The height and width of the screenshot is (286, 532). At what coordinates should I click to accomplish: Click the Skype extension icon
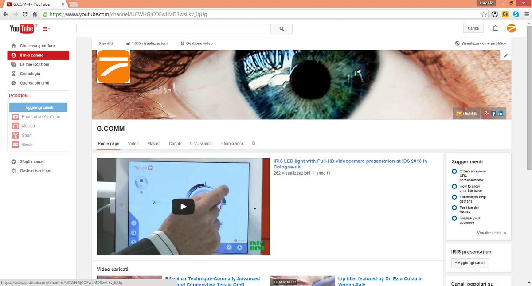pyautogui.click(x=516, y=14)
